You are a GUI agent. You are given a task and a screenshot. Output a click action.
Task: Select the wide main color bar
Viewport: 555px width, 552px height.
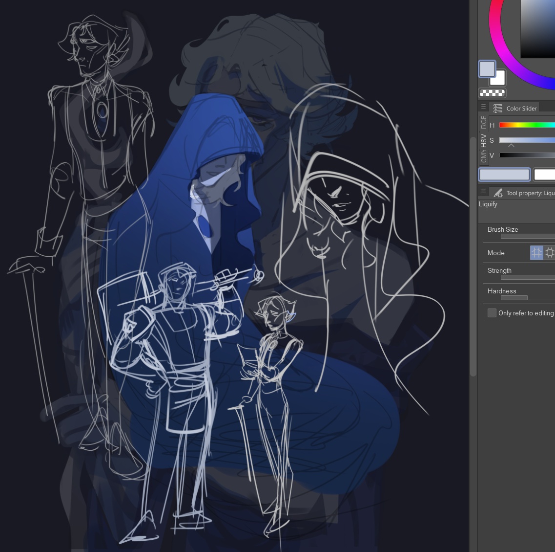pos(504,175)
